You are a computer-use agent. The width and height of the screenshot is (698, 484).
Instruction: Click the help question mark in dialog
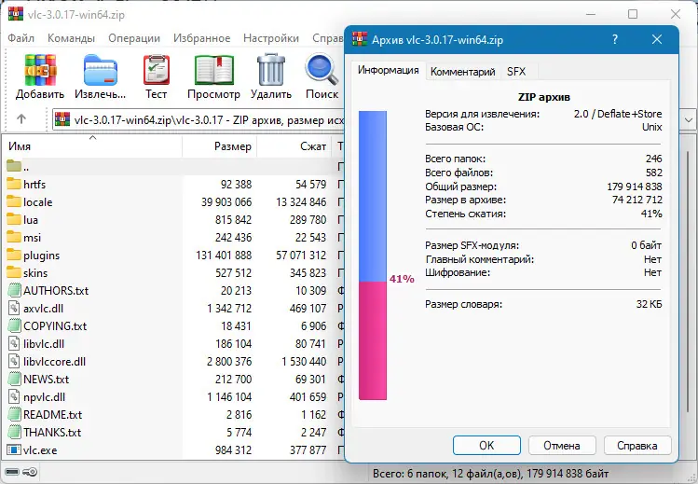[x=615, y=39]
